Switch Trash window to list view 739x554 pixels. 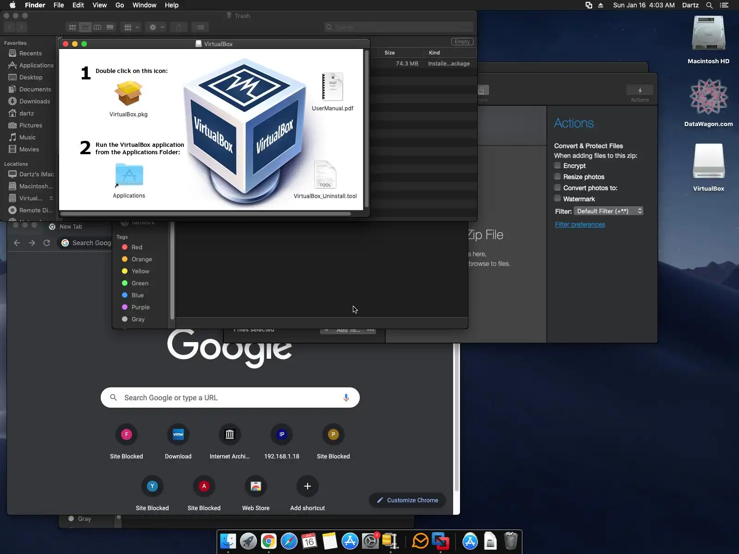coord(85,27)
